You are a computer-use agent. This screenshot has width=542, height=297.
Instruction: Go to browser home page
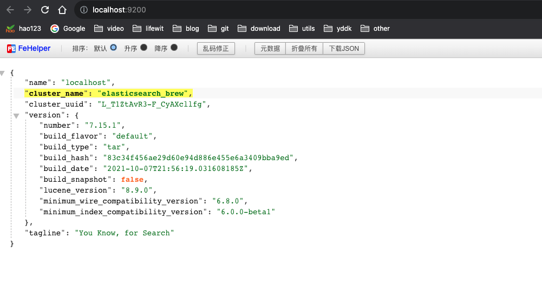tap(62, 10)
